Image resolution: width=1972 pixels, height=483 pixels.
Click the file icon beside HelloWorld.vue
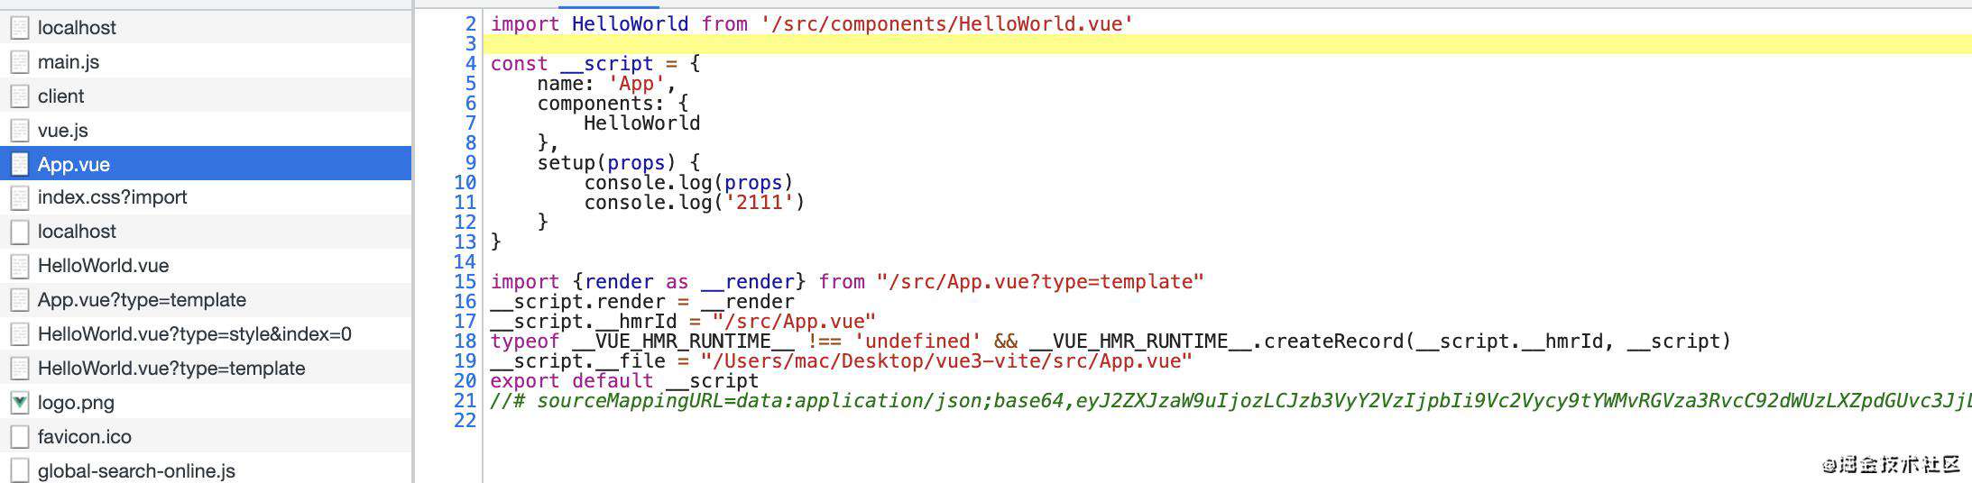pos(19,266)
